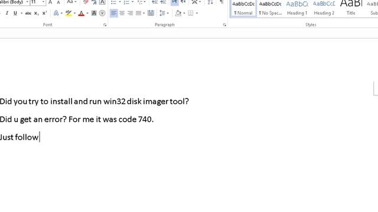The height and width of the screenshot is (212, 378).
Task: Apply the Heading 1 style
Action: point(297,8)
